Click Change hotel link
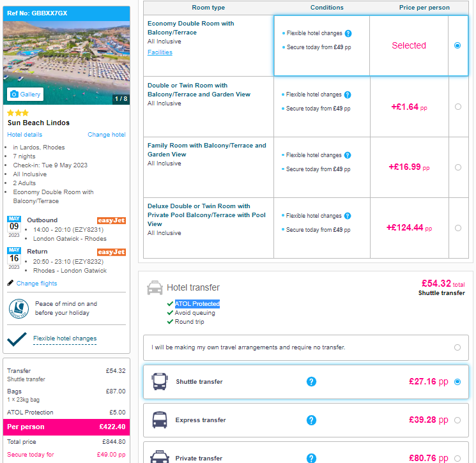This screenshot has height=463, width=476. (107, 135)
